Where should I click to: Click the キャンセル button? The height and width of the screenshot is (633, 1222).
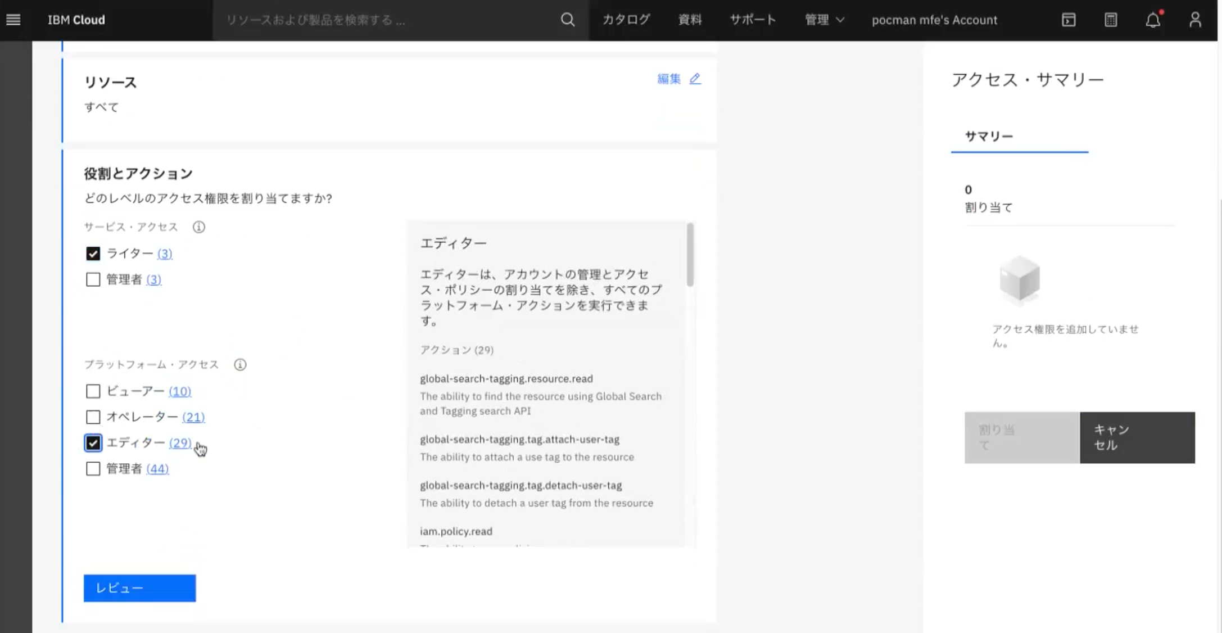(1137, 437)
